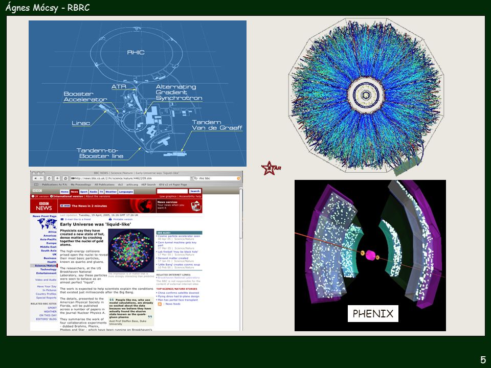The width and height of the screenshot is (491, 368).
Task: Open Asia-Pacific section in sidebar
Action: point(48,239)
